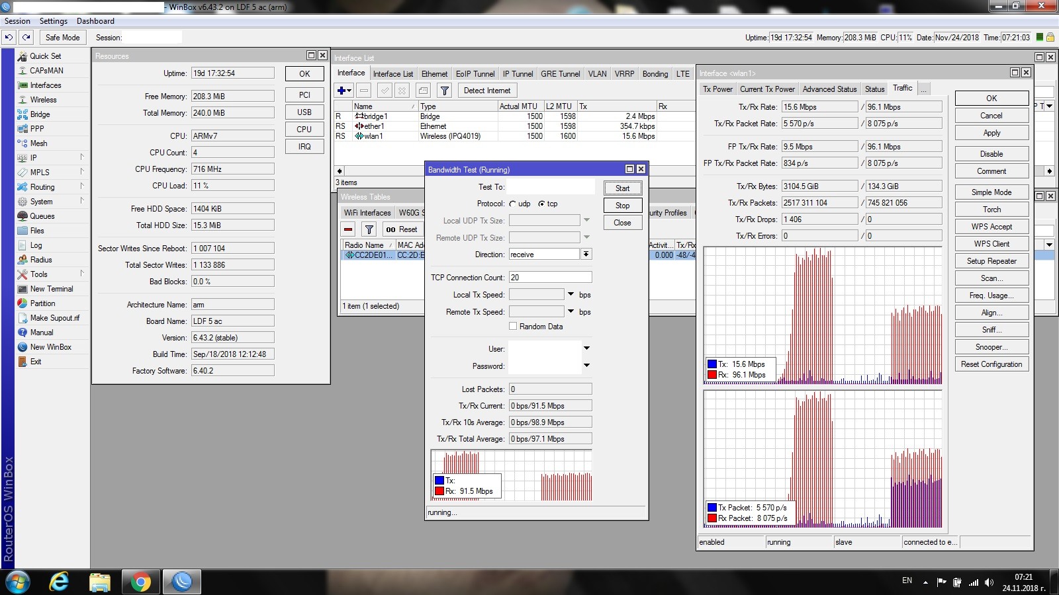The height and width of the screenshot is (595, 1059).
Task: Open the Queues sidebar item
Action: pyautogui.click(x=42, y=216)
